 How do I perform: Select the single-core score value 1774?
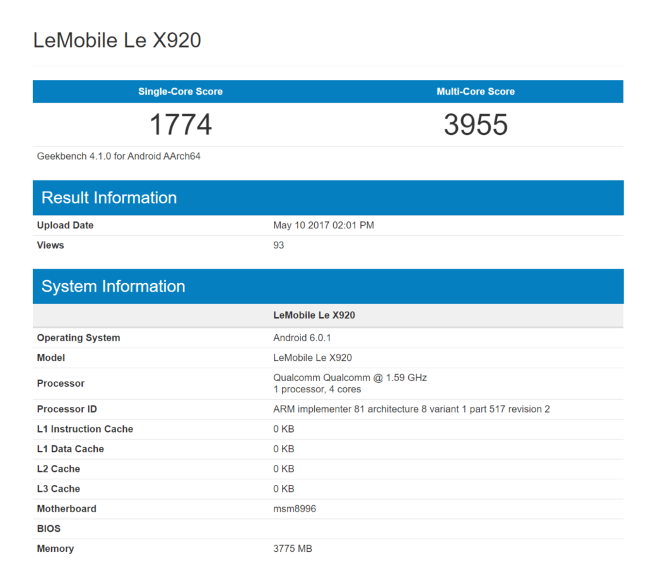coord(180,124)
